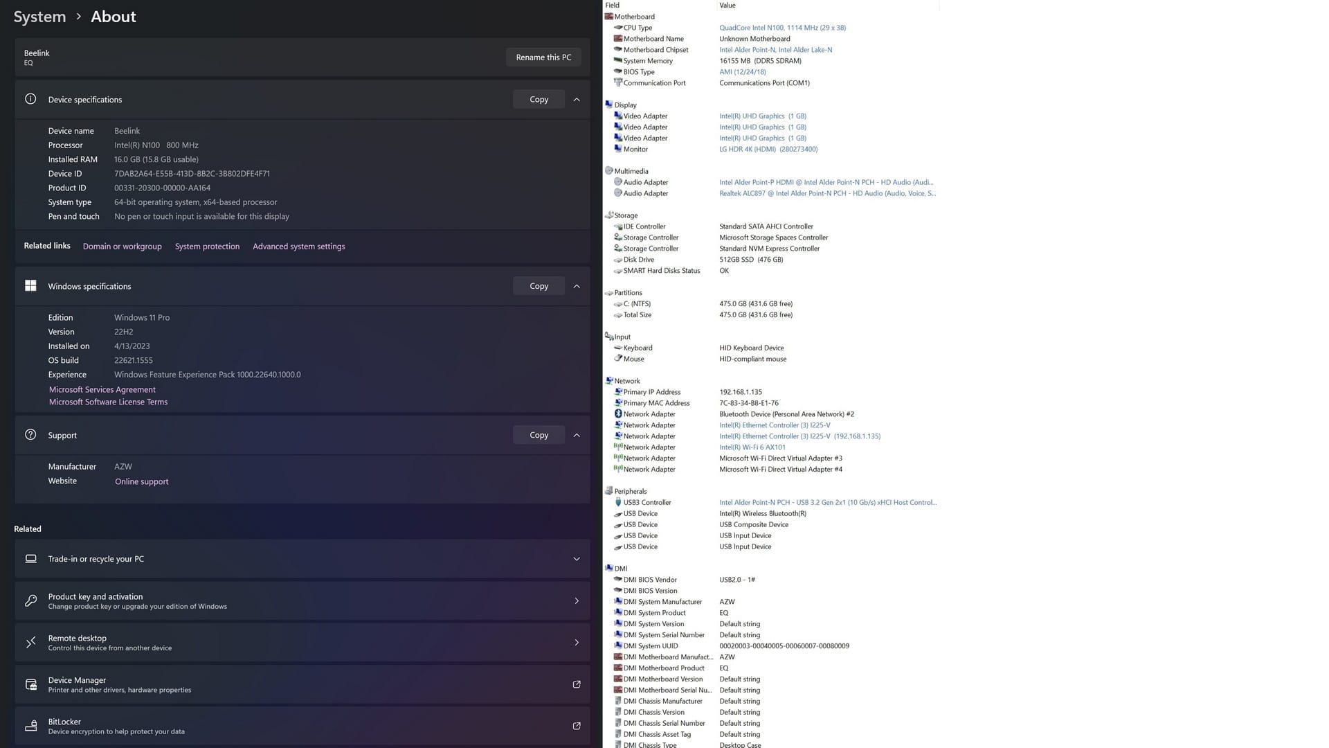This screenshot has width=1329, height=748.
Task: Copy the Windows specifications
Action: point(539,286)
